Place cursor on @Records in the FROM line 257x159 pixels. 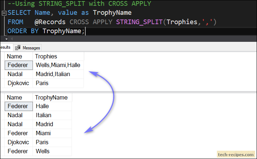click(x=50, y=22)
